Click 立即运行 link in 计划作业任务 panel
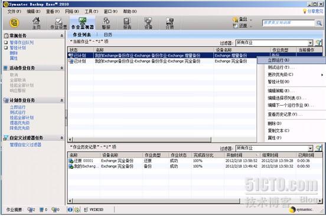326x216 pixels. tap(18, 107)
